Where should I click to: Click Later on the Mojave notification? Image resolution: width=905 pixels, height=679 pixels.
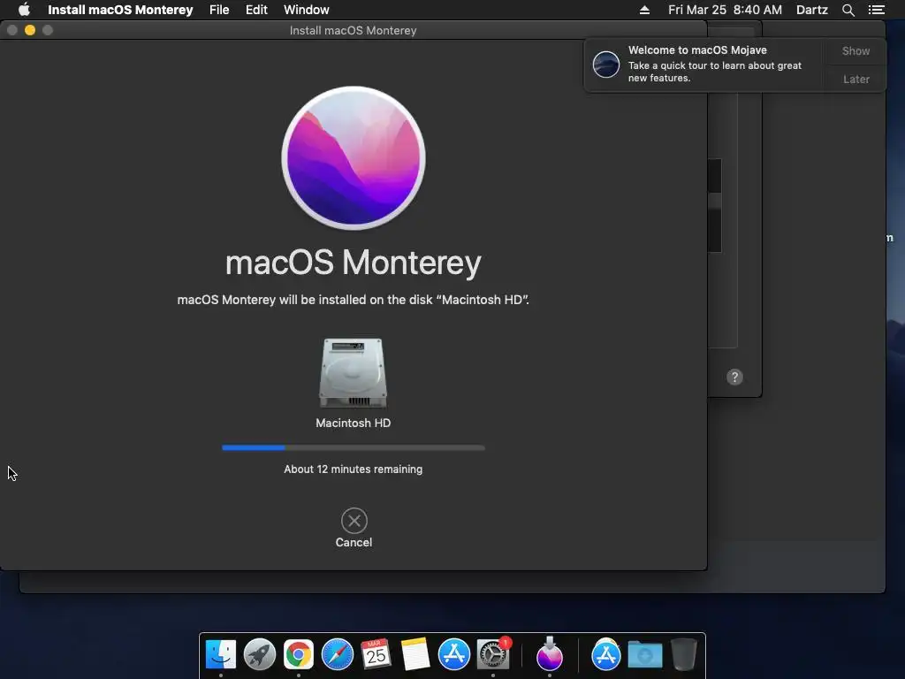[x=856, y=79]
